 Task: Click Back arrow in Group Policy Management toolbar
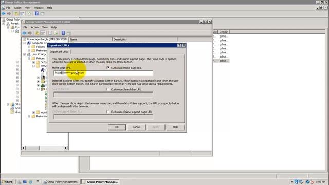(x=4, y=14)
